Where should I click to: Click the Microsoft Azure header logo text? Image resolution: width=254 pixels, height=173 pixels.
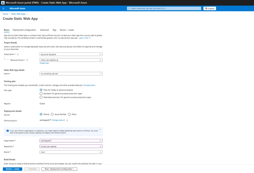(x=17, y=9)
